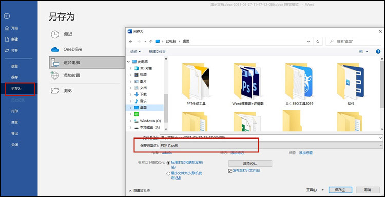This screenshot has width=385, height=197.
Task: Click the 搜索"桌面" search box
Action: pyautogui.click(x=353, y=42)
